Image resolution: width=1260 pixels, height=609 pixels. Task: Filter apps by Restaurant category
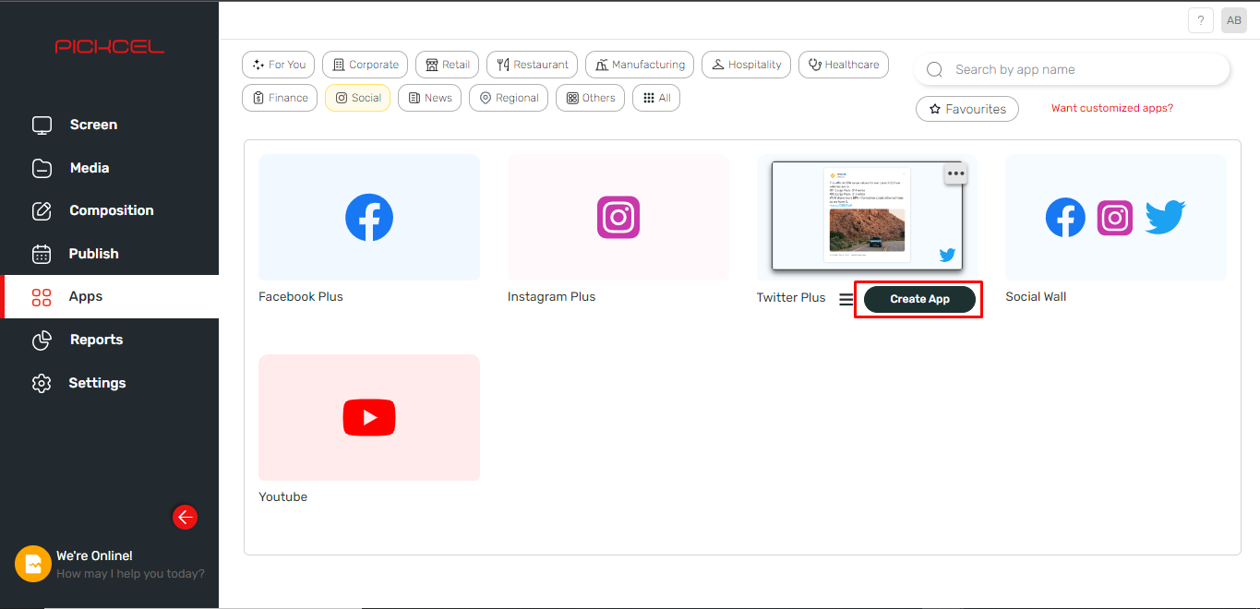click(532, 65)
